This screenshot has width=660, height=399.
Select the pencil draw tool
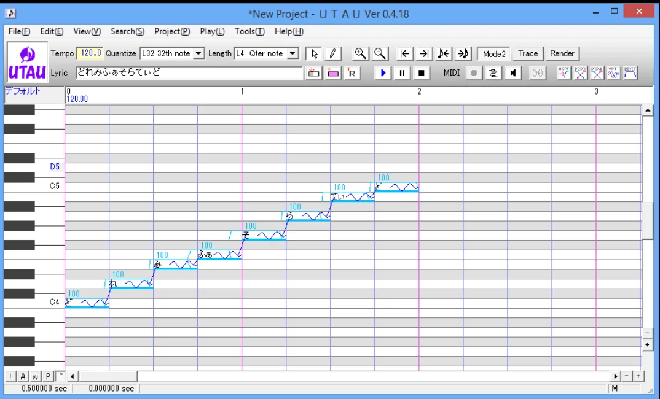(332, 54)
